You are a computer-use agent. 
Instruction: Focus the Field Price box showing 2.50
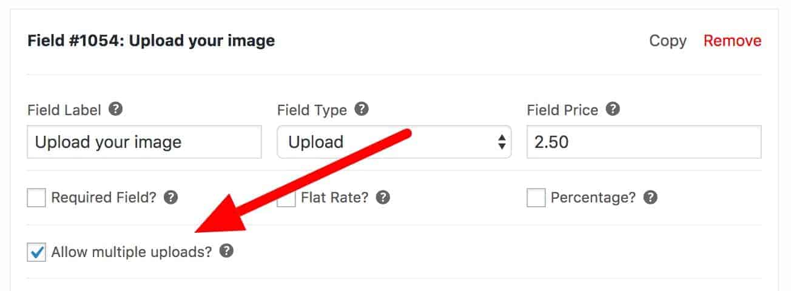(x=644, y=142)
